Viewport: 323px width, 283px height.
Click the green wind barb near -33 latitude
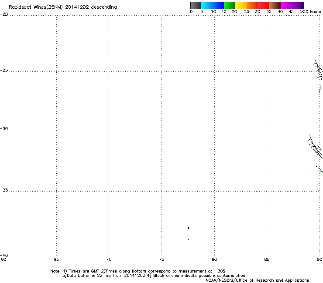[x=320, y=171]
